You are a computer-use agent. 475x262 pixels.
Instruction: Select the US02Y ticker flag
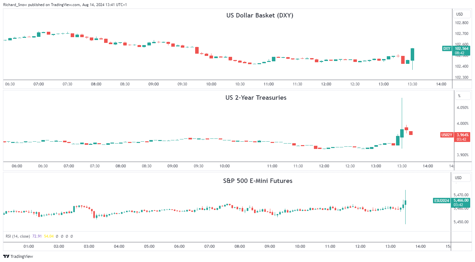coord(447,135)
